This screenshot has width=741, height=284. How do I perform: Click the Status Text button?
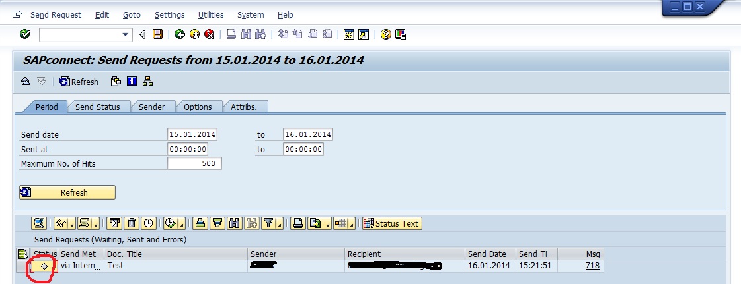coord(392,223)
